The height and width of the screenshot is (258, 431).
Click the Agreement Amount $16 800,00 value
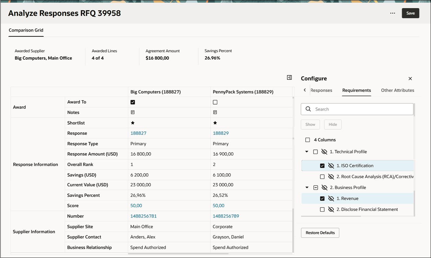click(x=157, y=58)
